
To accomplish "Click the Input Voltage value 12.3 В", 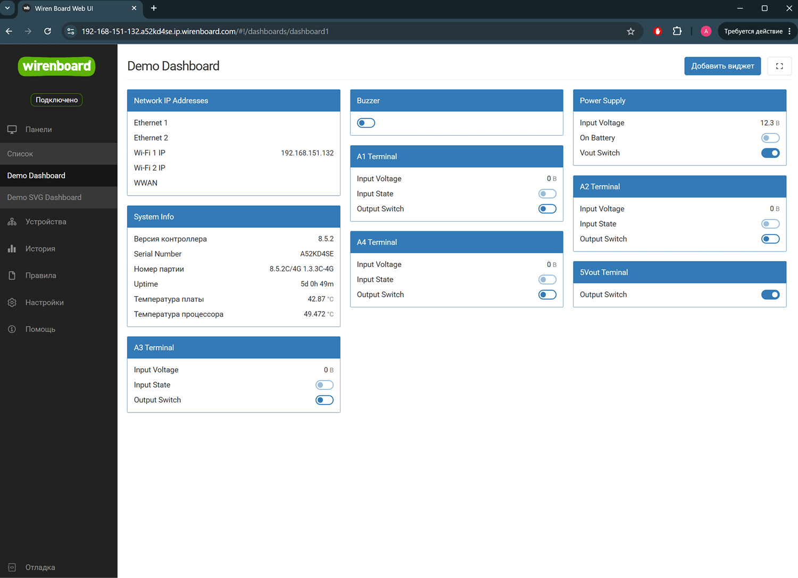I will [x=770, y=123].
